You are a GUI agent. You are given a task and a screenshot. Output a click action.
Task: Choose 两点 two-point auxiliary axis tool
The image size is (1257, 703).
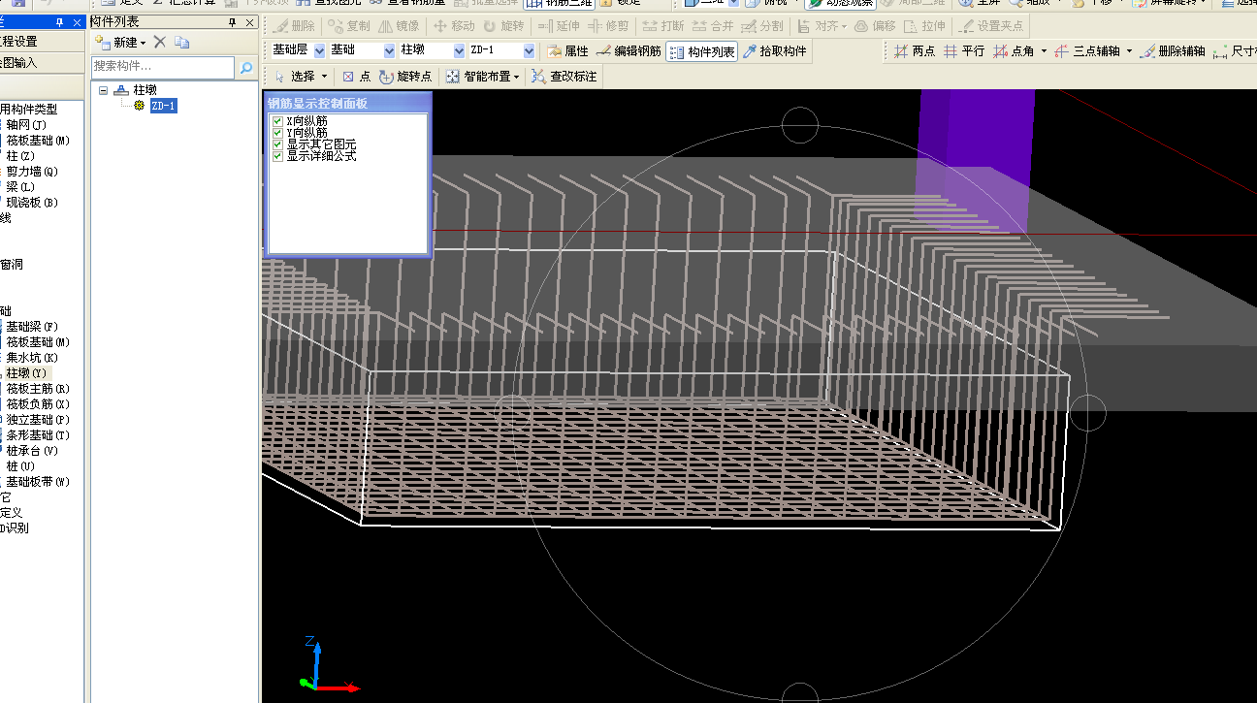pyautogui.click(x=915, y=51)
